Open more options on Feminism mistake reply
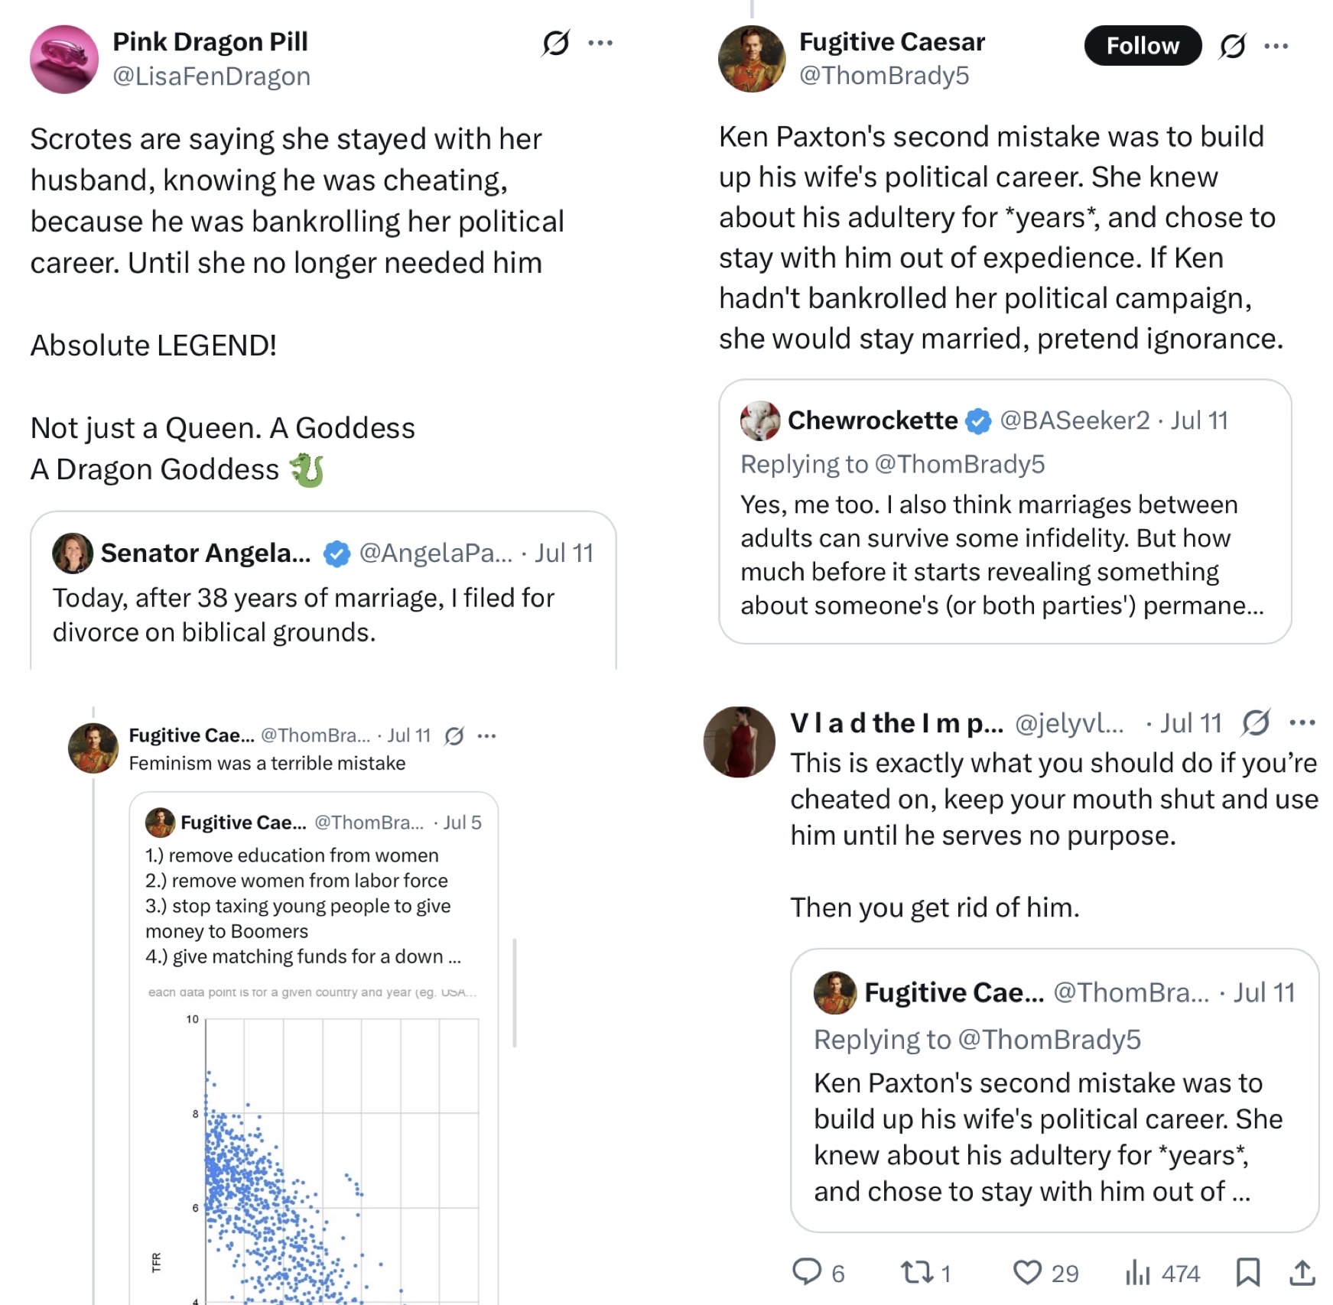Viewport: 1333px width, 1305px height. (x=486, y=735)
